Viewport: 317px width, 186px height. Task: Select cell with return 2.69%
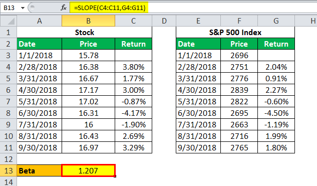click(133, 136)
